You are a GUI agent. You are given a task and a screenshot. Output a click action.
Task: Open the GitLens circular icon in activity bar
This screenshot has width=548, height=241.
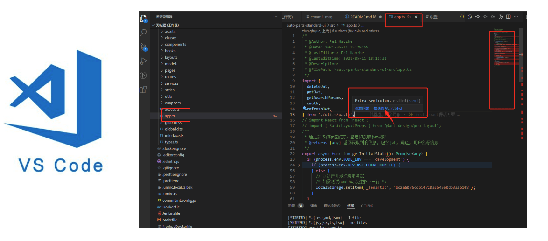[143, 76]
